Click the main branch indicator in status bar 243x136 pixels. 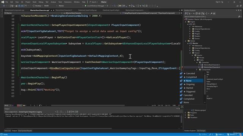pos(219,134)
